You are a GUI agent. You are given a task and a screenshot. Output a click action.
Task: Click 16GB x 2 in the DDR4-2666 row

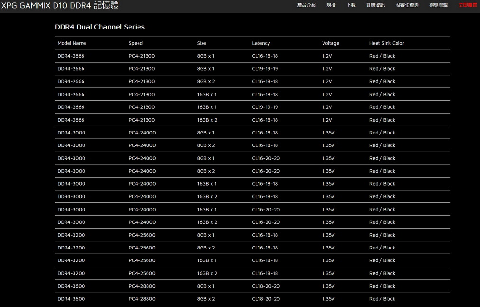207,120
